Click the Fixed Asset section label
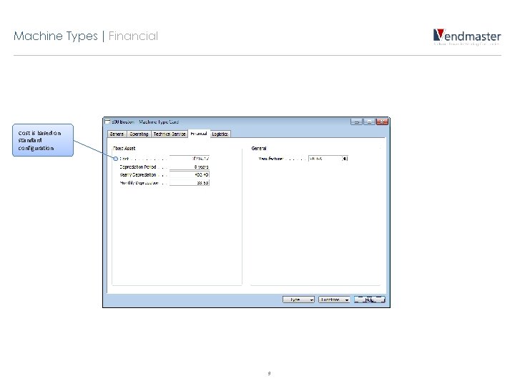The width and height of the screenshot is (515, 386). 124,149
